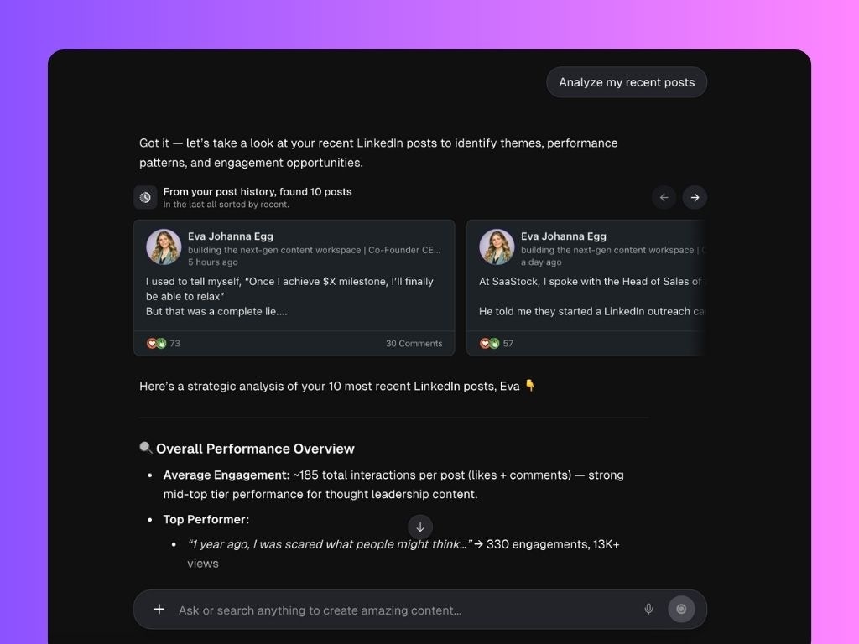Click the circular send button beside the mic
This screenshot has width=859, height=644.
[x=681, y=609]
